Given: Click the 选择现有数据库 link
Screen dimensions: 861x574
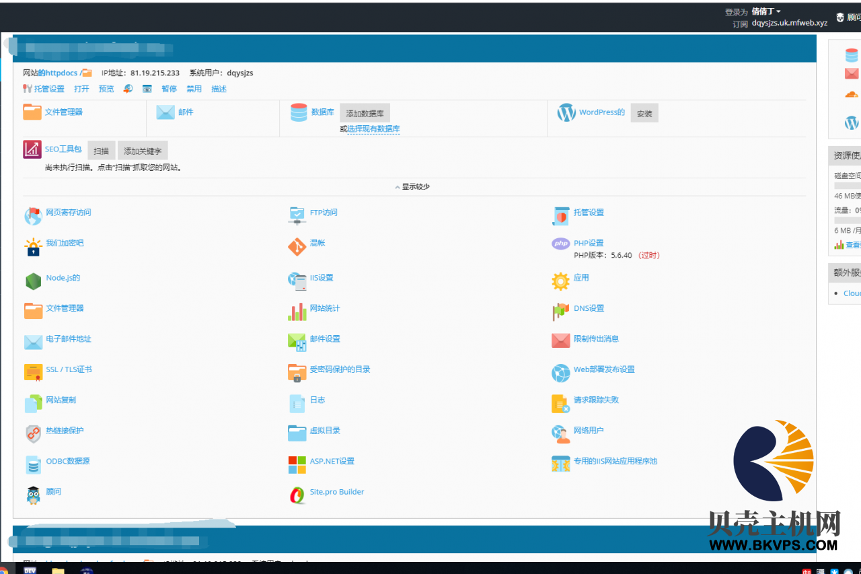Looking at the screenshot, I should (x=373, y=129).
